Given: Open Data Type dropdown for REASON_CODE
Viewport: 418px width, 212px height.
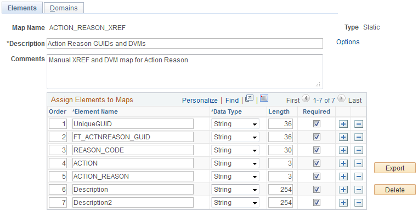Looking at the screenshot, I should (235, 150).
